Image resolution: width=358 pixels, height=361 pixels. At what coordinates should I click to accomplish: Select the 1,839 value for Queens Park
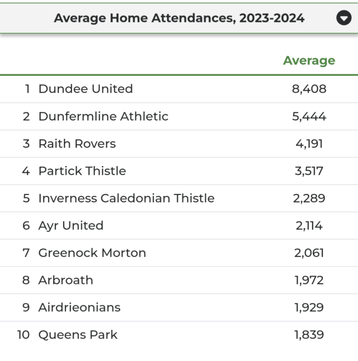[x=309, y=335]
